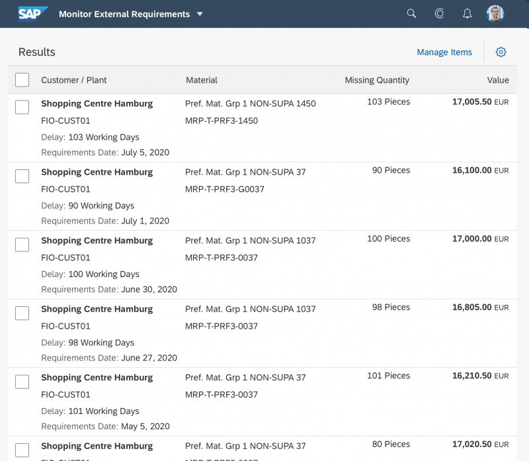Click material Pref. Mat. Grp 1 NON-SUPA 1450

251,104
